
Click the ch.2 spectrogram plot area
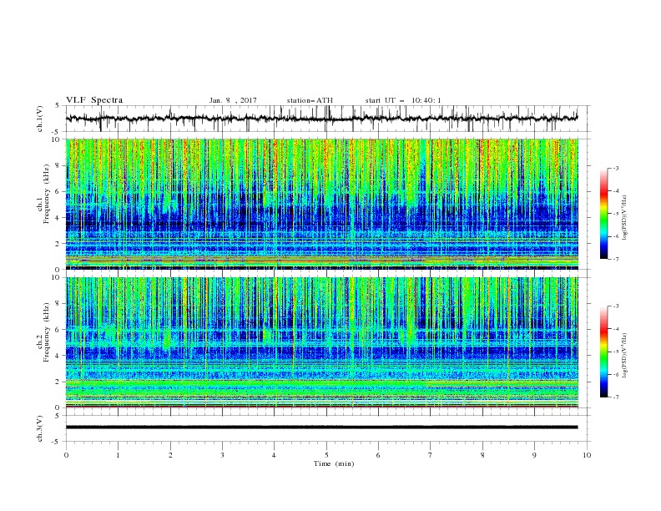click(321, 342)
